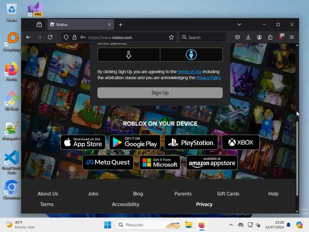Open the Parents footer link
Image resolution: width=309 pixels, height=232 pixels.
(183, 194)
